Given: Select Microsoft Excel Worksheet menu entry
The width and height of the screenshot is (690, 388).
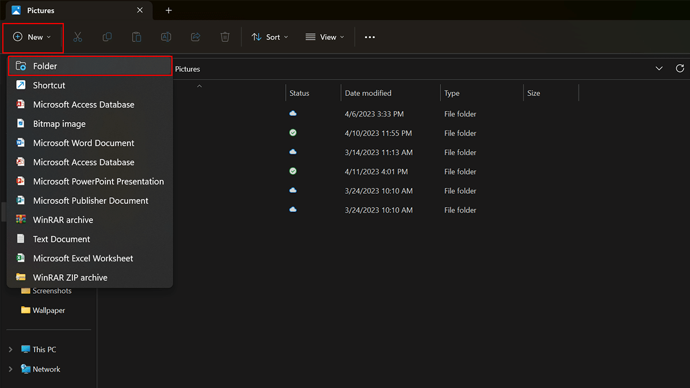Looking at the screenshot, I should point(83,258).
